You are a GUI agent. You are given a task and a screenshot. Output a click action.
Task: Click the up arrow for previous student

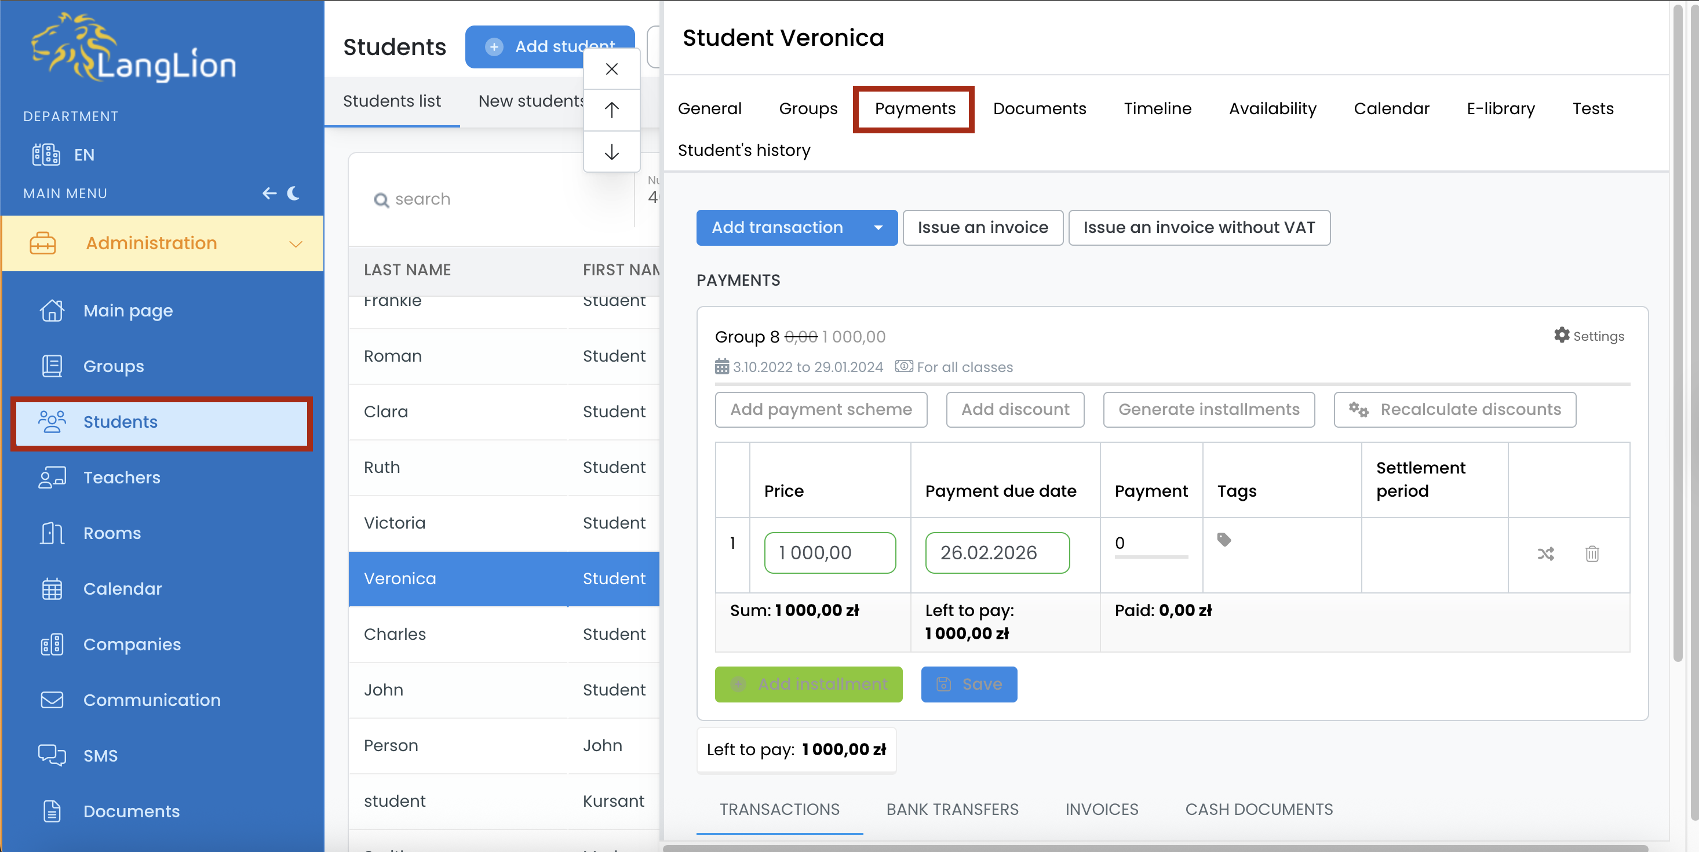[x=611, y=110]
